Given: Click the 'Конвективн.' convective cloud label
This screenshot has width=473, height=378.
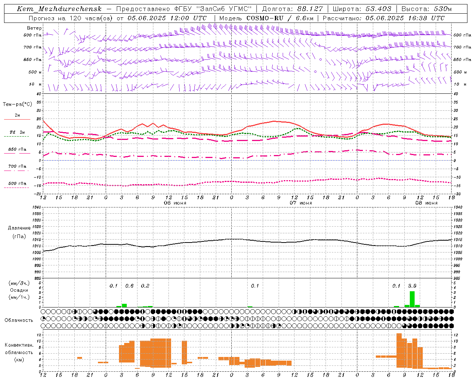Looking at the screenshot, I should coord(19,345).
